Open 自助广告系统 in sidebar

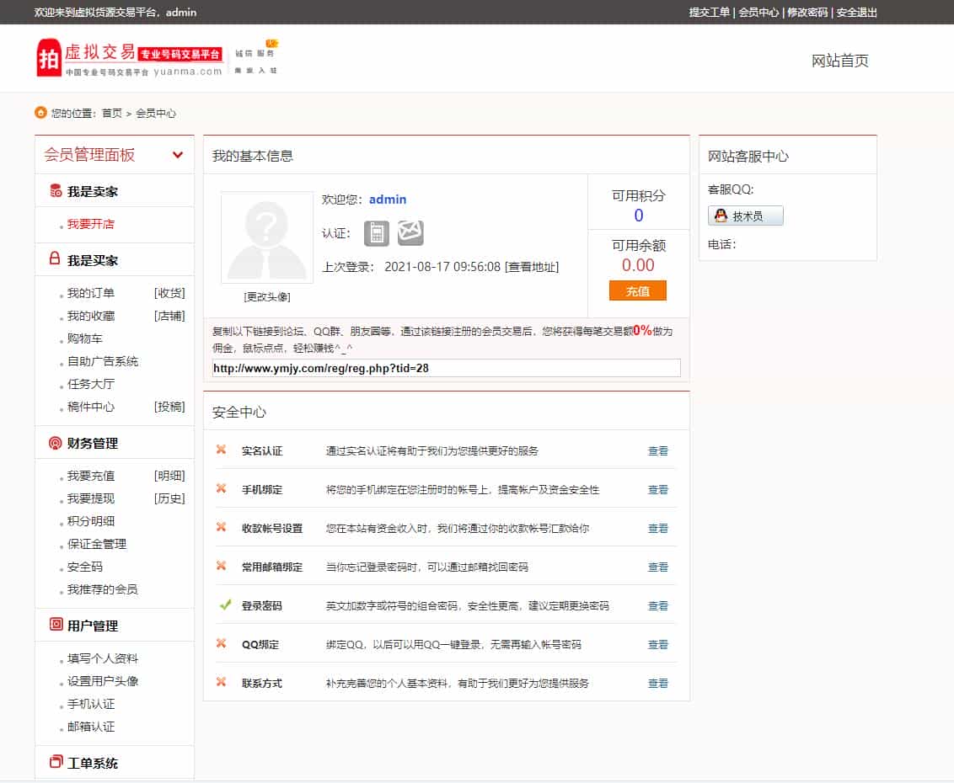103,361
